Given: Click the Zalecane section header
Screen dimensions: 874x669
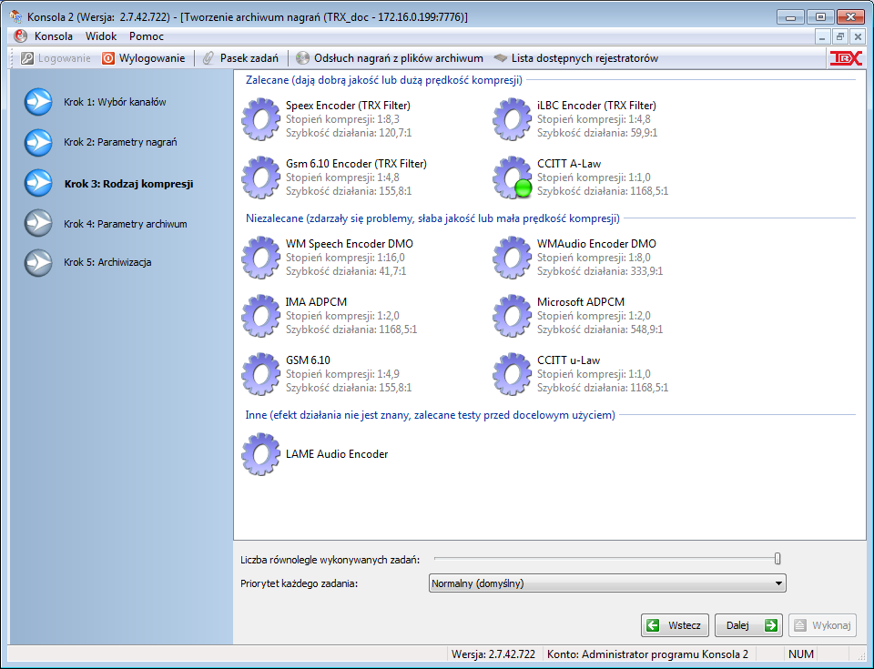Looking at the screenshot, I should [x=384, y=80].
